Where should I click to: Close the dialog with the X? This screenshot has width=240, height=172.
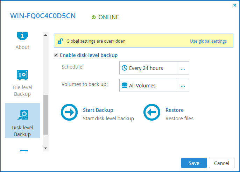click(235, 5)
